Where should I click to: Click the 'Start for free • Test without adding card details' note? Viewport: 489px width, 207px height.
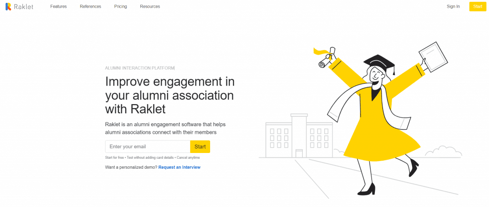click(152, 158)
